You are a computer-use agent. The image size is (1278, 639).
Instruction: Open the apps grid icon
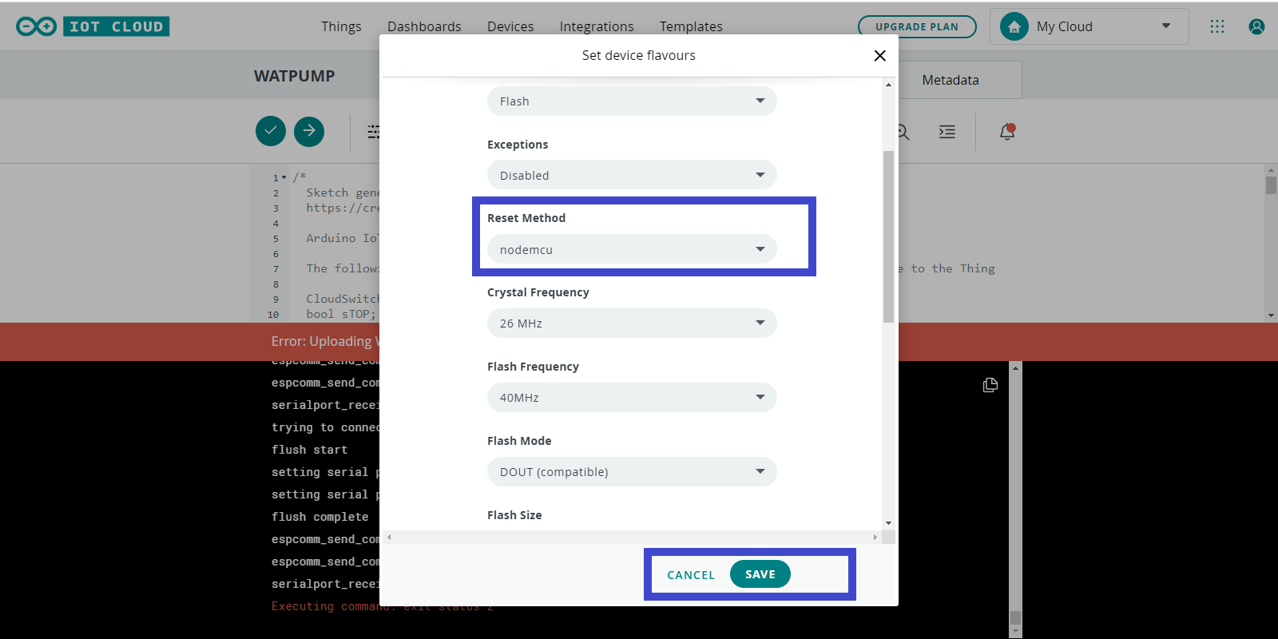(x=1217, y=26)
